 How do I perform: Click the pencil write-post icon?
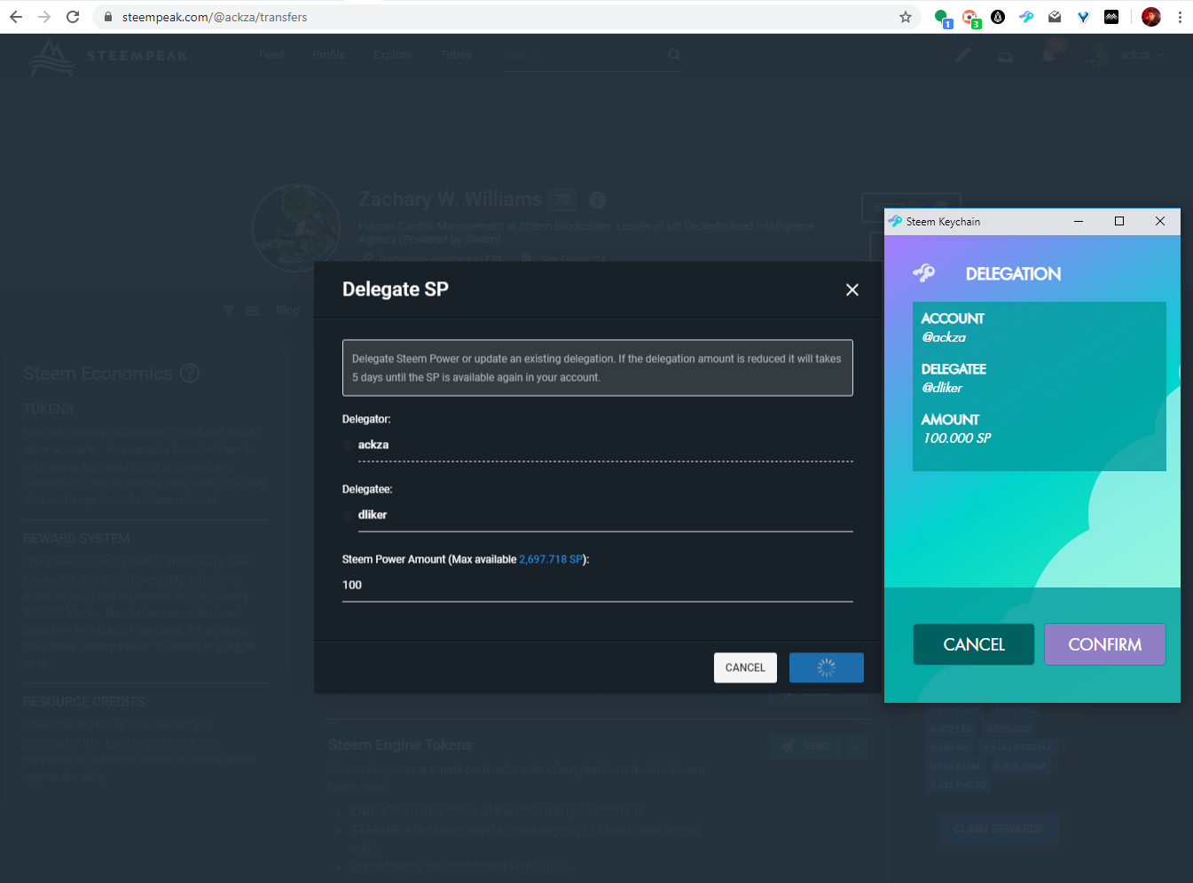tap(963, 55)
